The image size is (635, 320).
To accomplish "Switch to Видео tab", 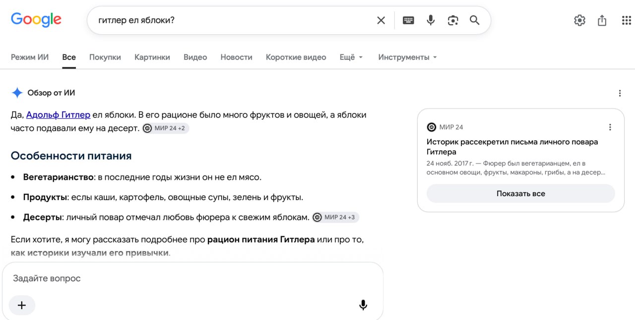I will (x=195, y=57).
